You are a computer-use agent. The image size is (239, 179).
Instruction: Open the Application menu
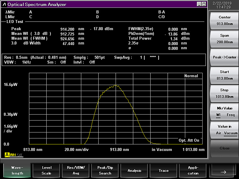193,170
